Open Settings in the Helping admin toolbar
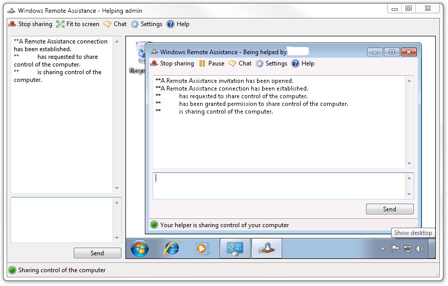448x286 pixels. 146,24
